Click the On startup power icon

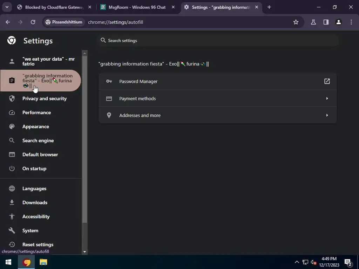[12, 168]
